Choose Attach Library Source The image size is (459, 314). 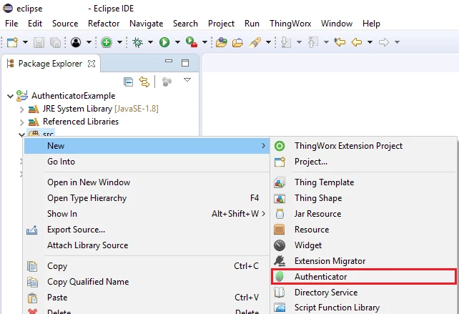click(147, 245)
